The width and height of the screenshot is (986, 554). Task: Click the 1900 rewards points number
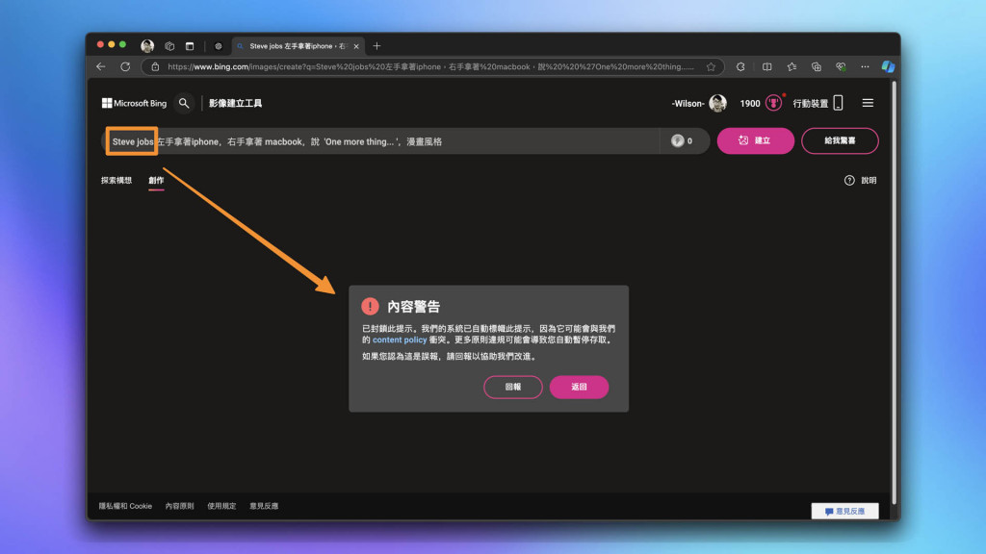tap(749, 104)
